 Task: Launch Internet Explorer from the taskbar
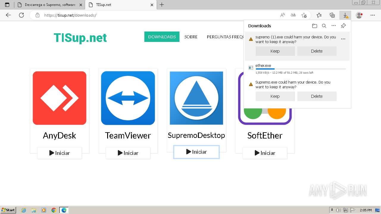click(x=24, y=210)
